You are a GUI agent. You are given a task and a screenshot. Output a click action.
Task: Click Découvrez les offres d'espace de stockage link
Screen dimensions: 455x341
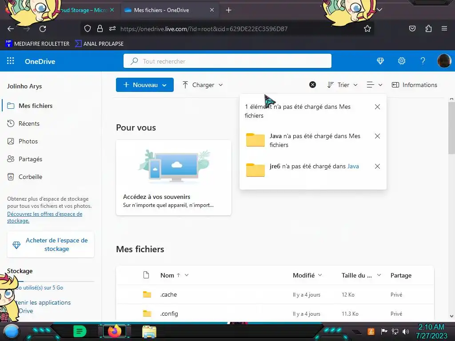[44, 217]
